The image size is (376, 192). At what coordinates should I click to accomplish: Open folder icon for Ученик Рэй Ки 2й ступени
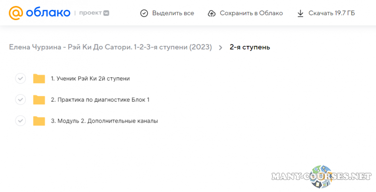pyautogui.click(x=39, y=78)
